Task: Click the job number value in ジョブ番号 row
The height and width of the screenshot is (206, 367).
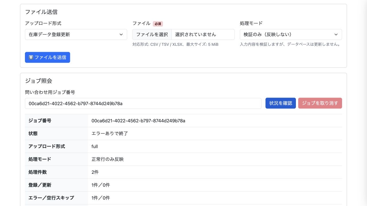Action: (138, 121)
